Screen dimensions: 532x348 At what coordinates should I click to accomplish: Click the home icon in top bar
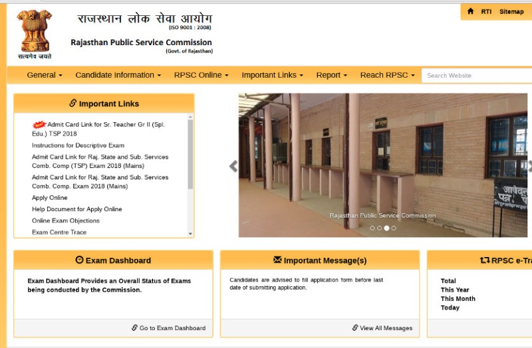pos(471,11)
